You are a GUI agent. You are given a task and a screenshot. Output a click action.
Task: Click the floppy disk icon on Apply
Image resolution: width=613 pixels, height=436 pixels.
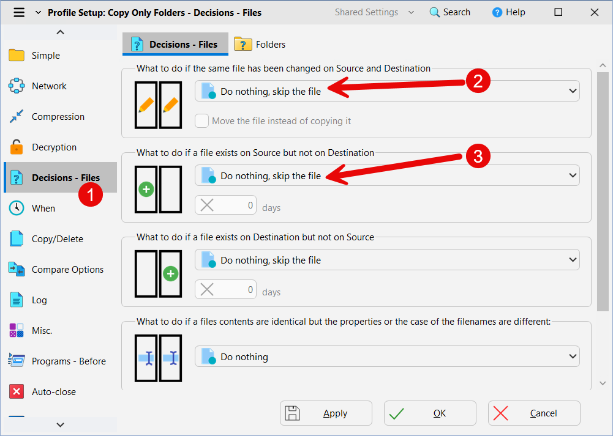293,413
